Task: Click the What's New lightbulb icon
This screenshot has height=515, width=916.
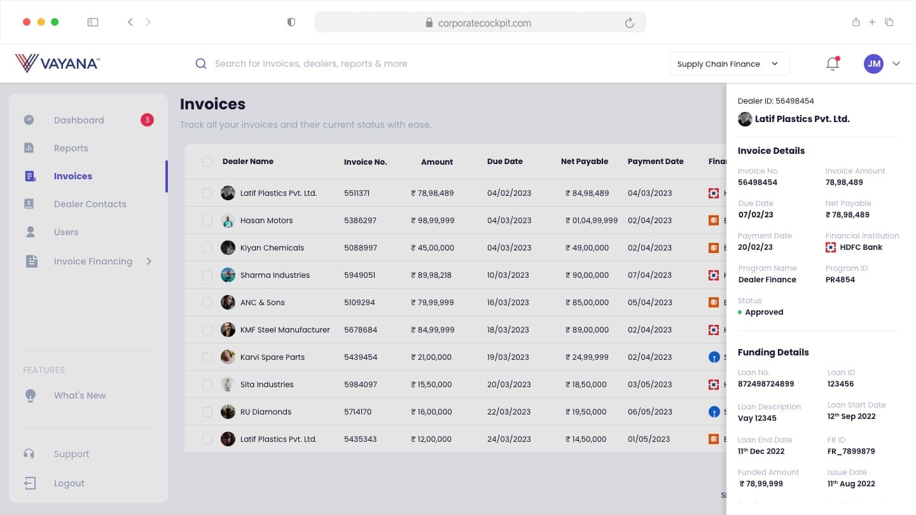Action: click(x=30, y=395)
